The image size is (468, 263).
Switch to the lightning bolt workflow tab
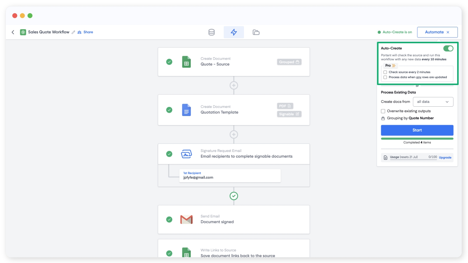(x=234, y=32)
